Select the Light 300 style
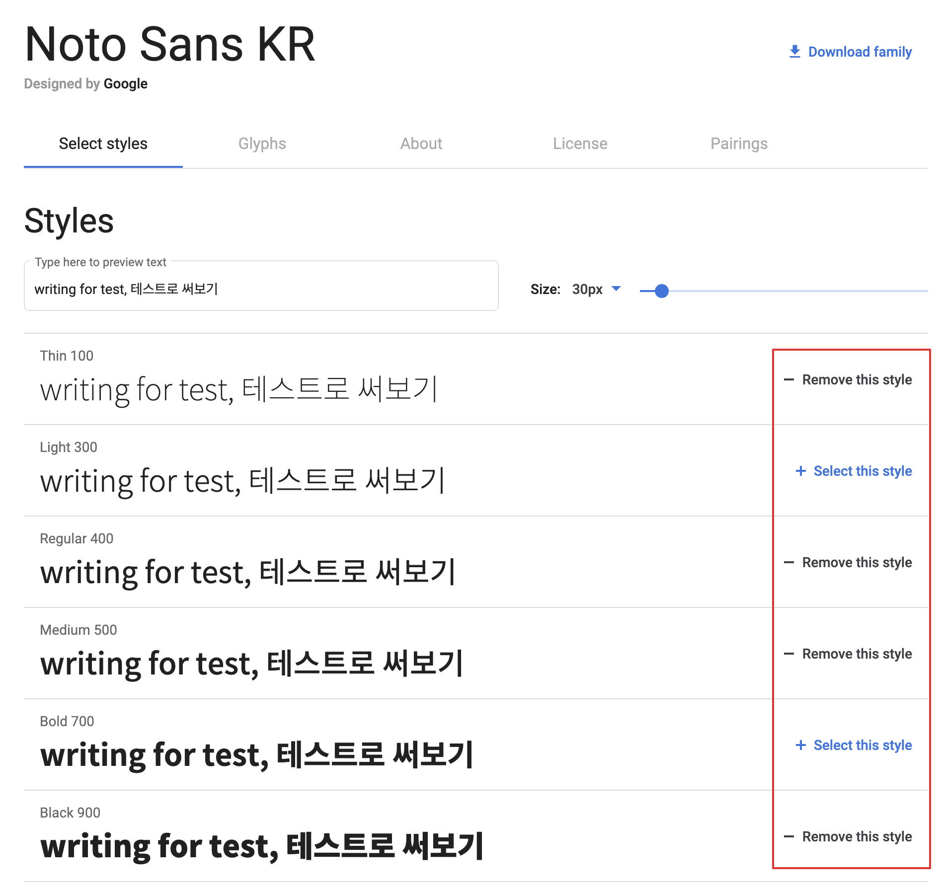This screenshot has height=894, width=944. [x=854, y=471]
